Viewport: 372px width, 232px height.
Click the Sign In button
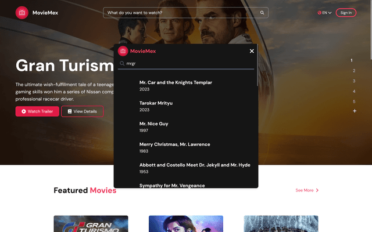point(346,13)
